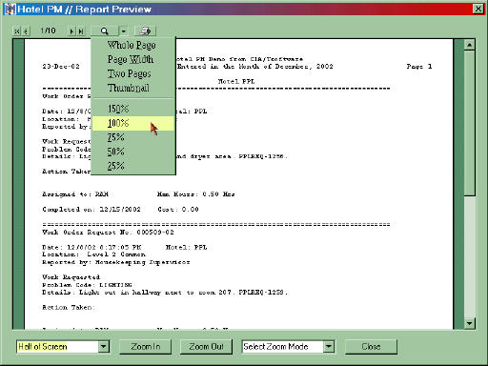The image size is (488, 366).
Task: Click vertical scrollbar up arrow
Action: coord(469,45)
